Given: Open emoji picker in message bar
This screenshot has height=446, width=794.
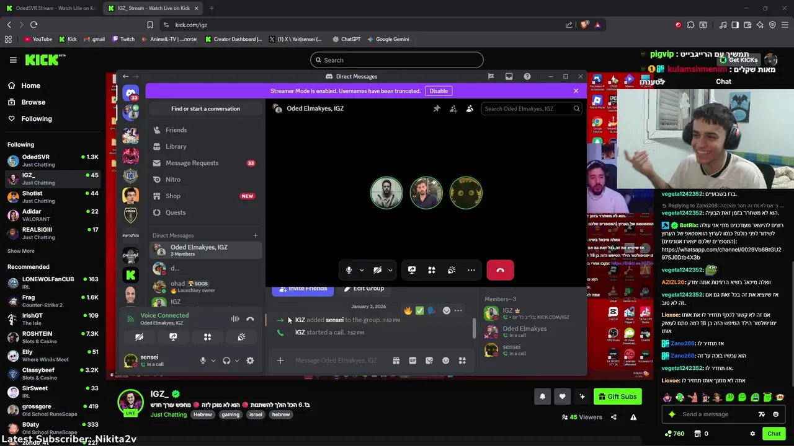Looking at the screenshot, I should (445, 361).
